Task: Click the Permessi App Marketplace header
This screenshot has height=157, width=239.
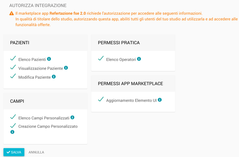Action: tap(130, 84)
